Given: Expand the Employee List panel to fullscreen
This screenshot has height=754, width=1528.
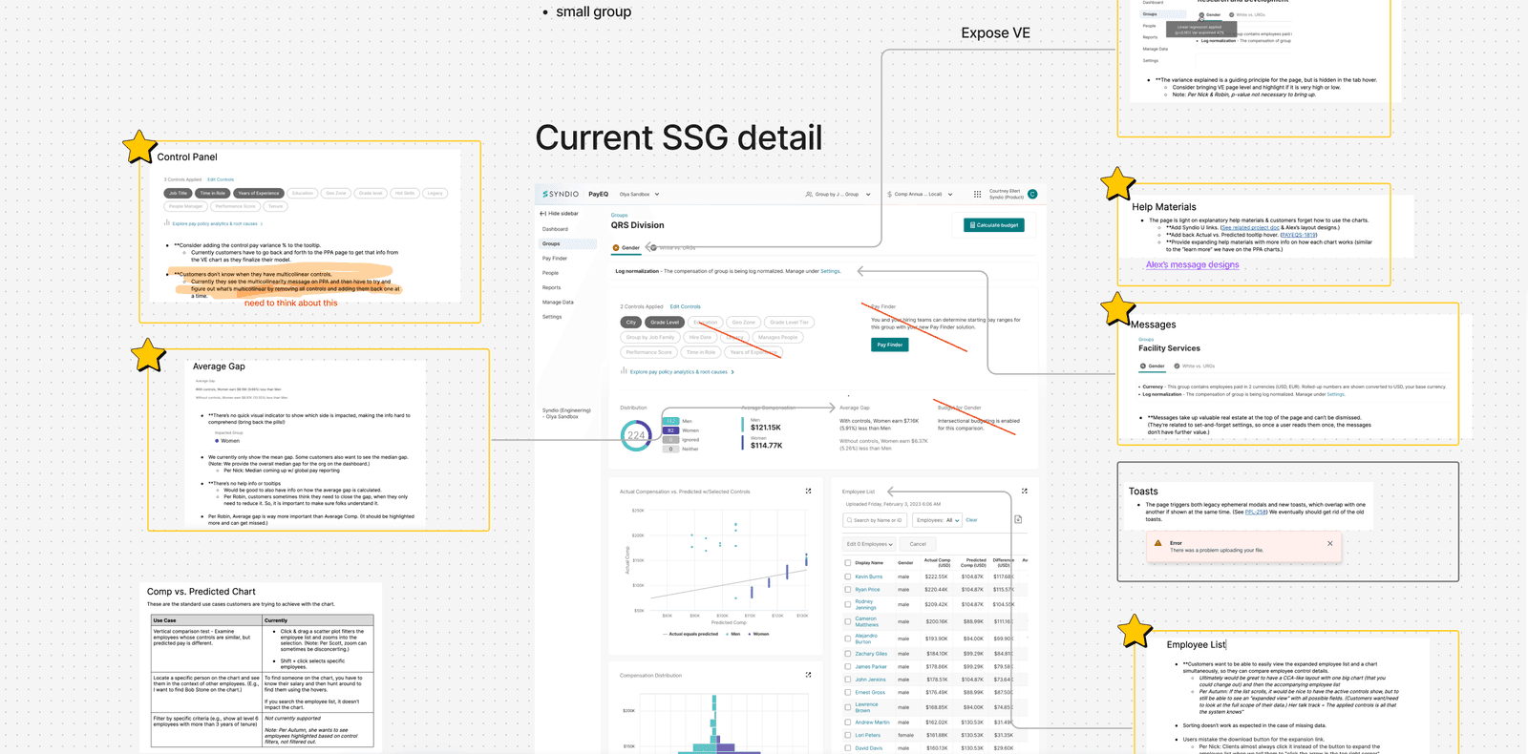Looking at the screenshot, I should tap(1025, 492).
